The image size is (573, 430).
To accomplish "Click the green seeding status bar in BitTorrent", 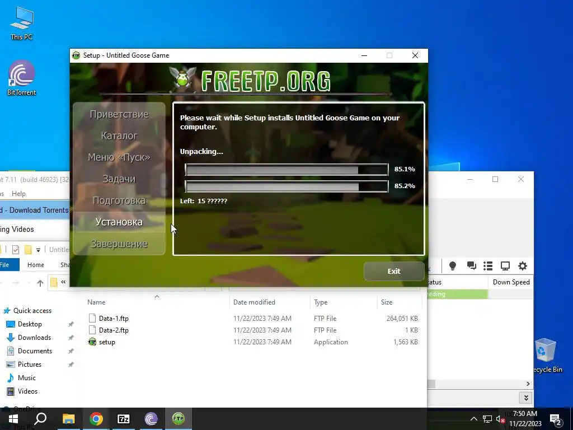I will tap(457, 294).
